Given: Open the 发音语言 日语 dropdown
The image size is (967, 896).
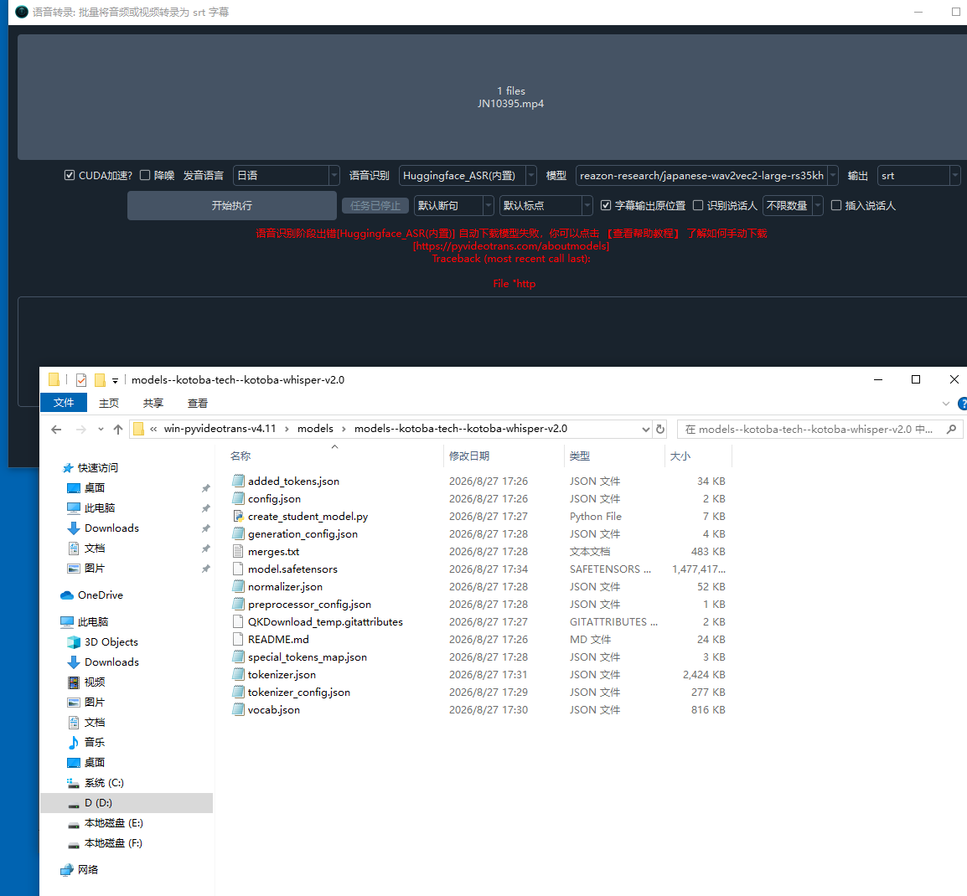Looking at the screenshot, I should (x=286, y=176).
